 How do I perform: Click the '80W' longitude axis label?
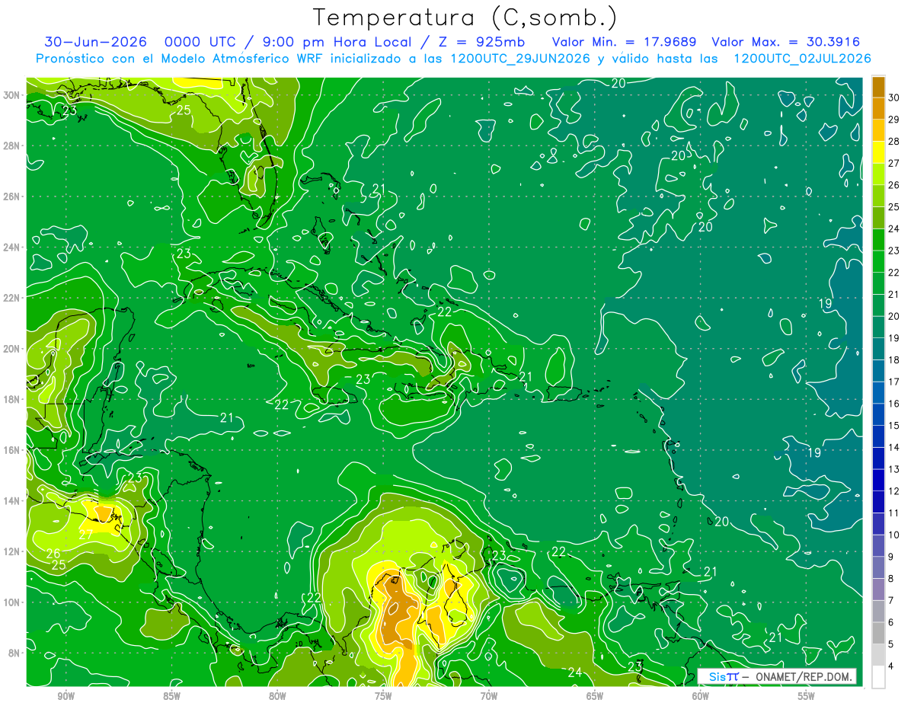click(277, 696)
